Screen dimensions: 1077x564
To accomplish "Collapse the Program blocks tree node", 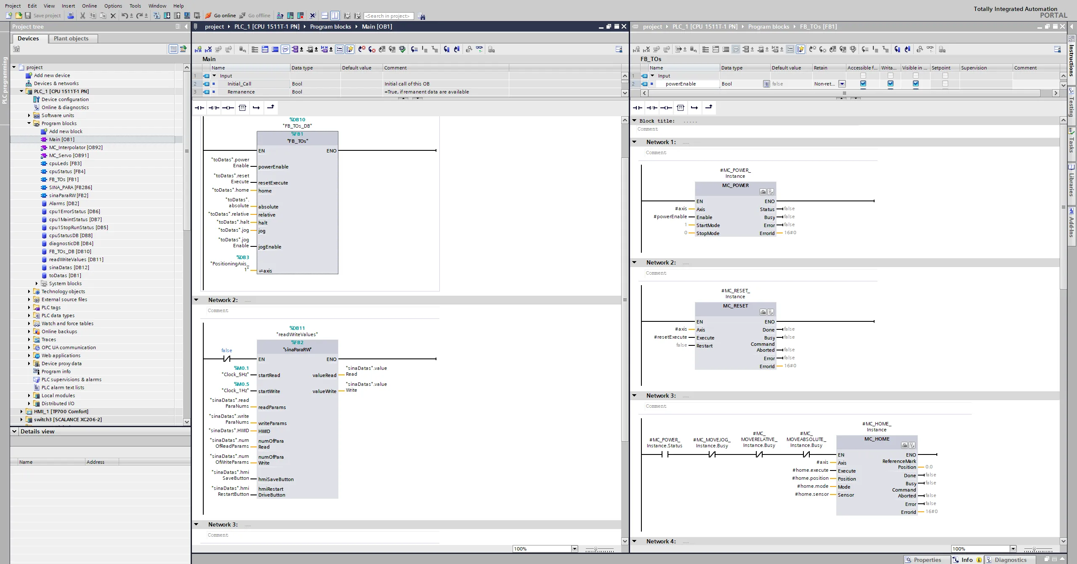I will pos(29,123).
